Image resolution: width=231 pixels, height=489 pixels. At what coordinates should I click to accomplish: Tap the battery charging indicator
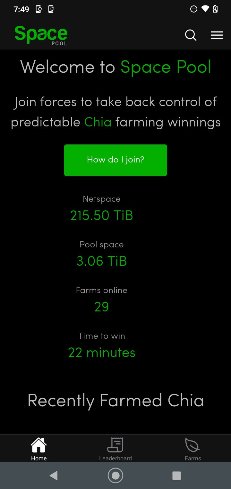click(215, 9)
